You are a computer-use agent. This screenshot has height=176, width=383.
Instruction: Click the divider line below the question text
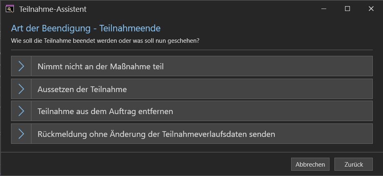(x=192, y=50)
